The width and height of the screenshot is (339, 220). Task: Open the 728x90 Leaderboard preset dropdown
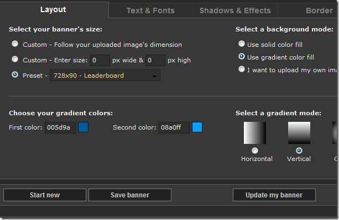[x=105, y=76]
